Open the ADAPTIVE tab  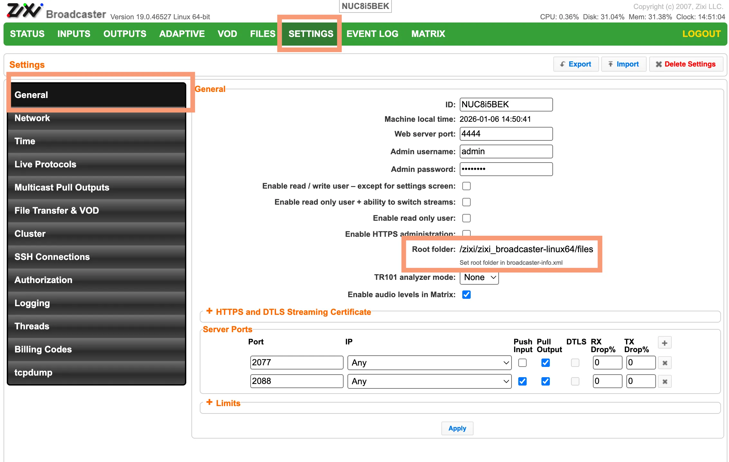(182, 34)
